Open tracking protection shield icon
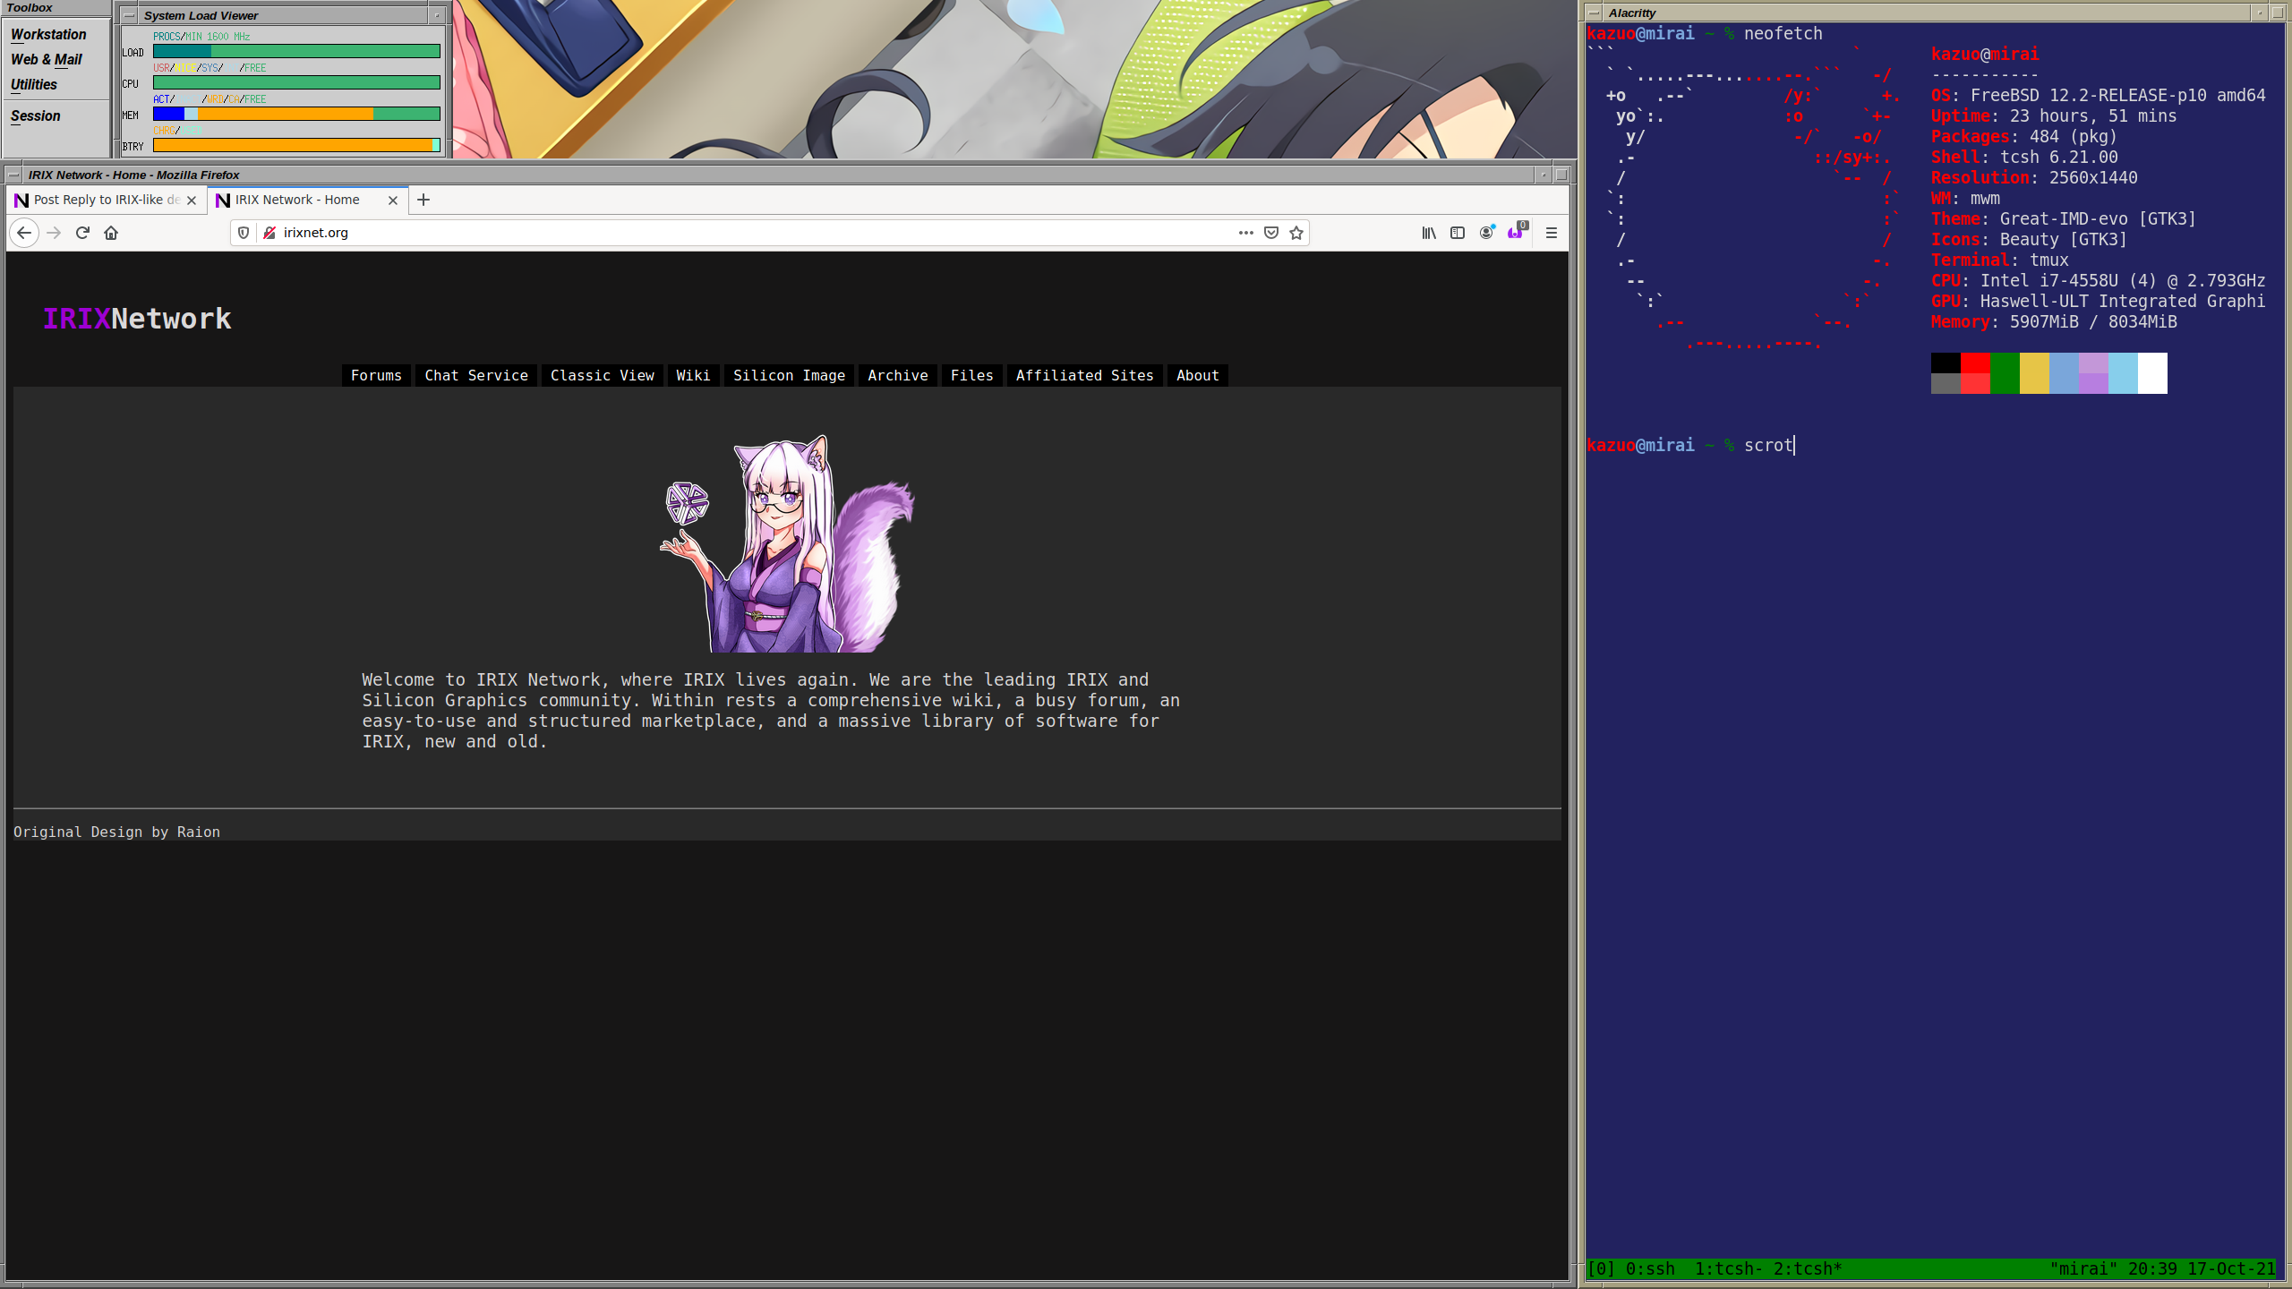 [244, 233]
